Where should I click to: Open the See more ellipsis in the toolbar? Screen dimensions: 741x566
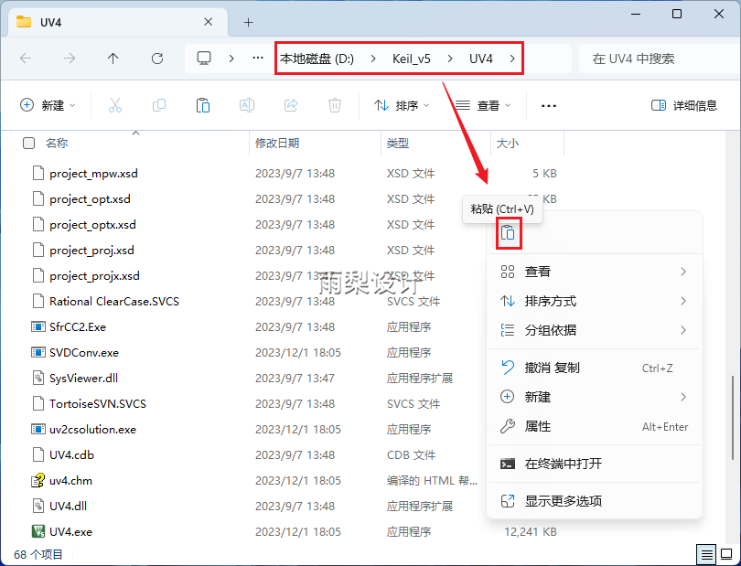[548, 105]
